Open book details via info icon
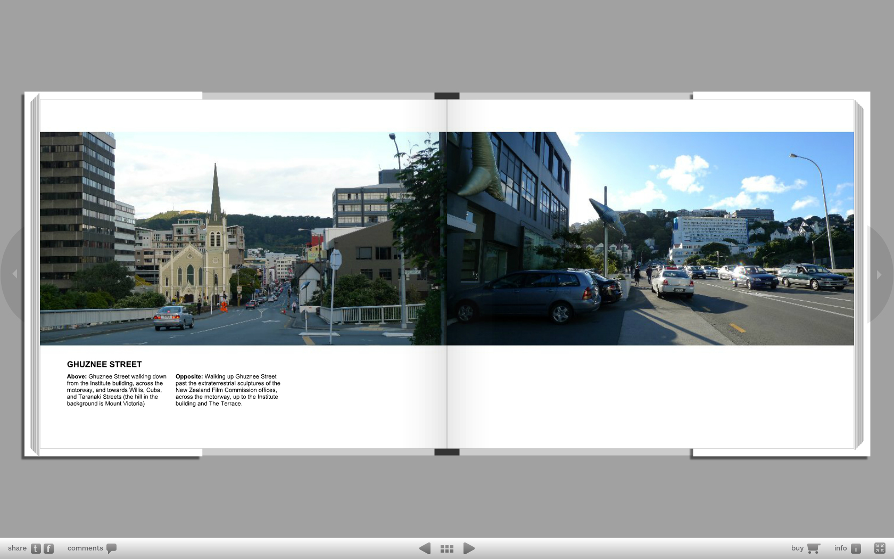 (x=856, y=548)
